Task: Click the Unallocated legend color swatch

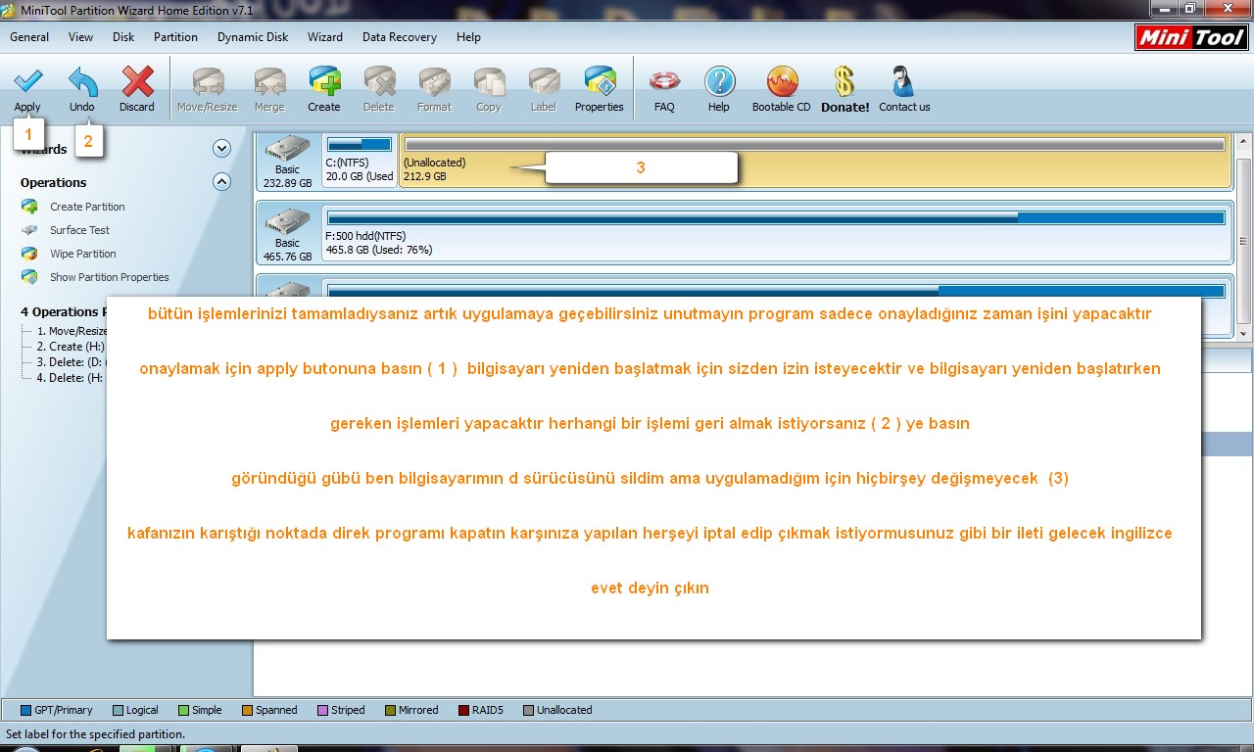Action: [x=529, y=711]
